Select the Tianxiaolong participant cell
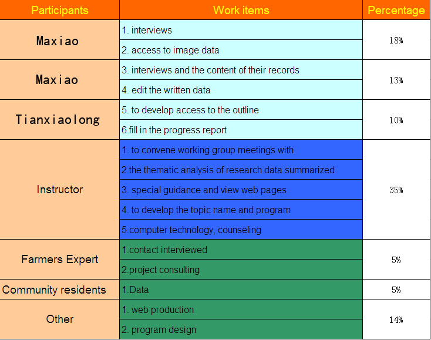 point(60,120)
